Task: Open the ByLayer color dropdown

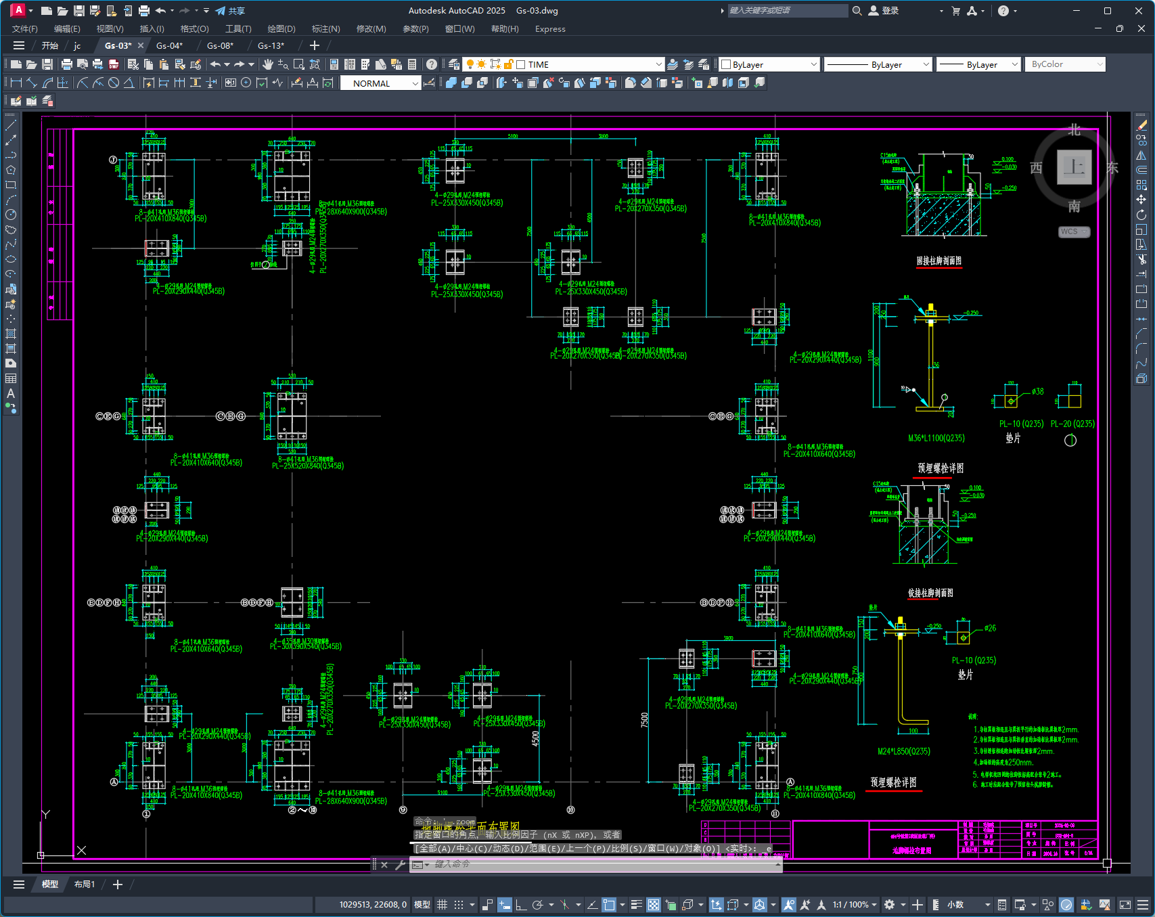Action: click(x=813, y=64)
